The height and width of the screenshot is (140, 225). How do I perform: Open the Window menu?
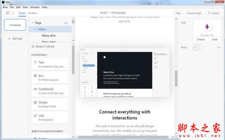coord(35,7)
